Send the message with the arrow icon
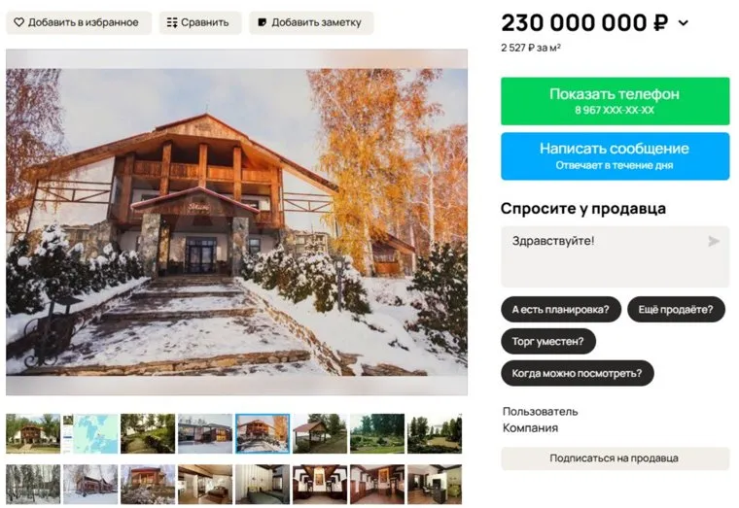Image resolution: width=739 pixels, height=508 pixels. [714, 242]
